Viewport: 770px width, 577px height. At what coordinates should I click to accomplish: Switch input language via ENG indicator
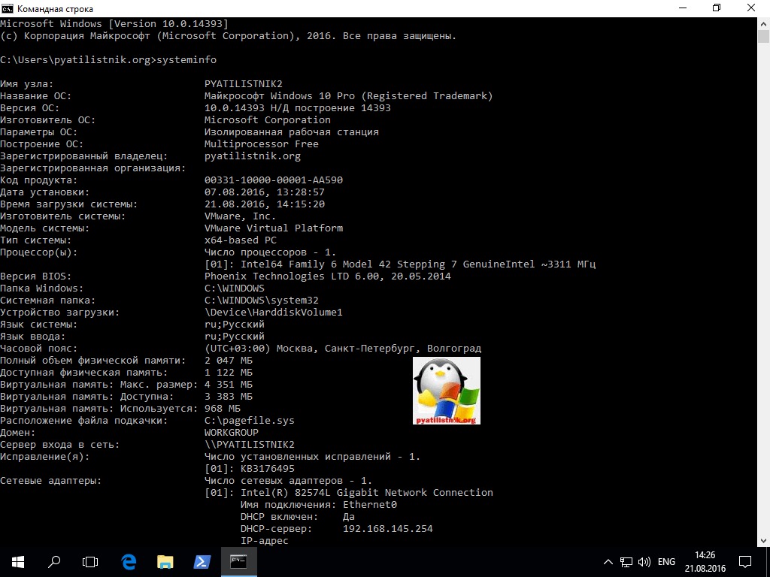666,562
